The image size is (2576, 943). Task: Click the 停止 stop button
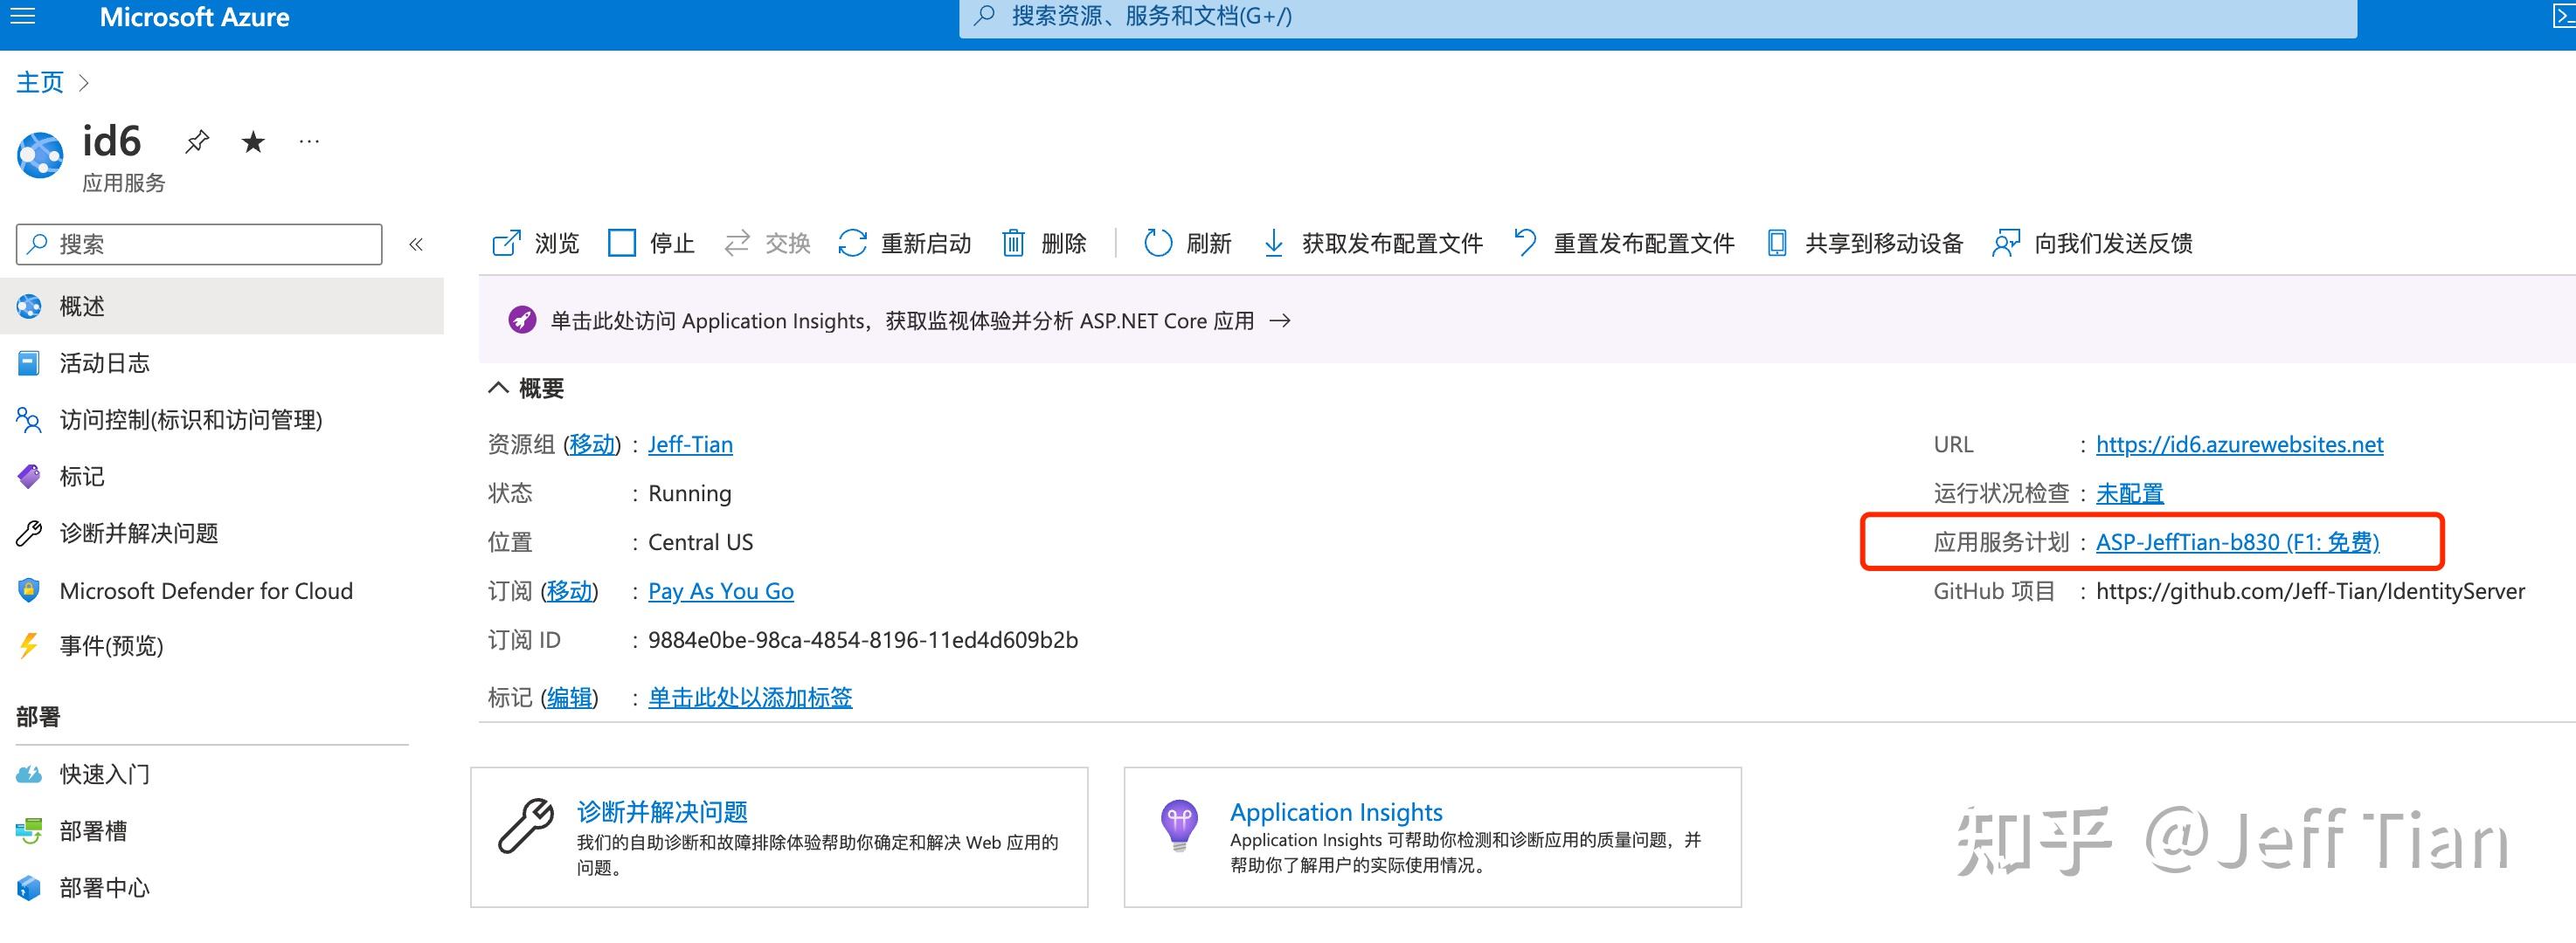(651, 243)
